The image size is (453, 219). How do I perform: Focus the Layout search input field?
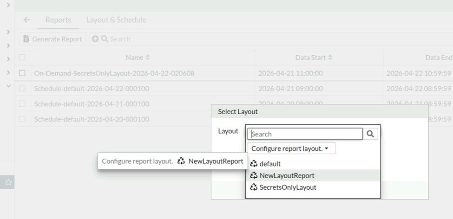(x=305, y=134)
